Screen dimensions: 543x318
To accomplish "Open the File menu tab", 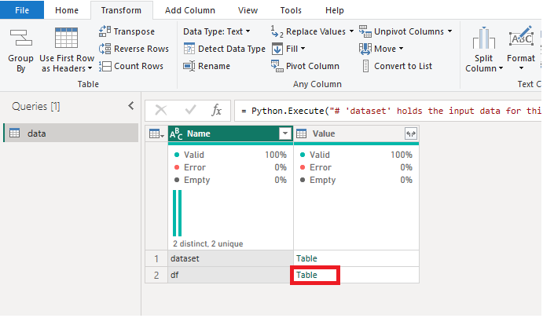I will [22, 10].
